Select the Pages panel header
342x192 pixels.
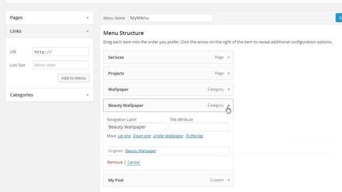(x=50, y=18)
